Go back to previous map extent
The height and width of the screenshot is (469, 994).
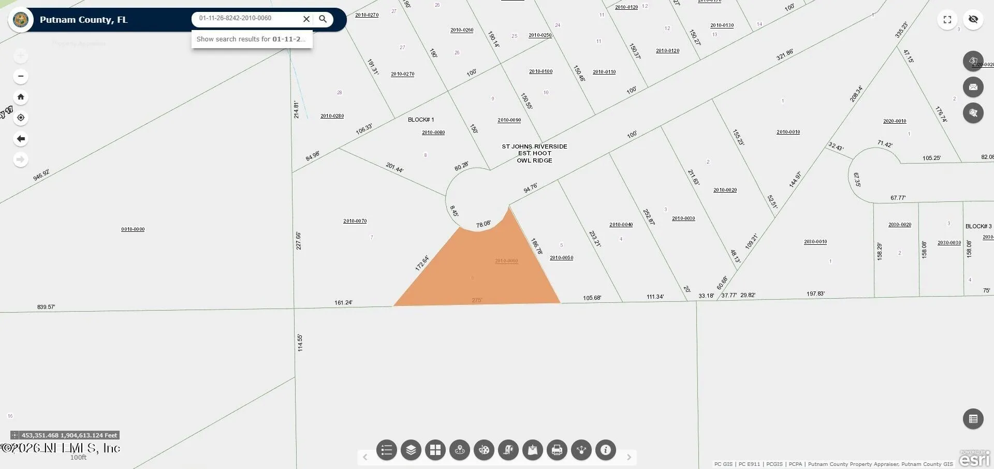21,139
